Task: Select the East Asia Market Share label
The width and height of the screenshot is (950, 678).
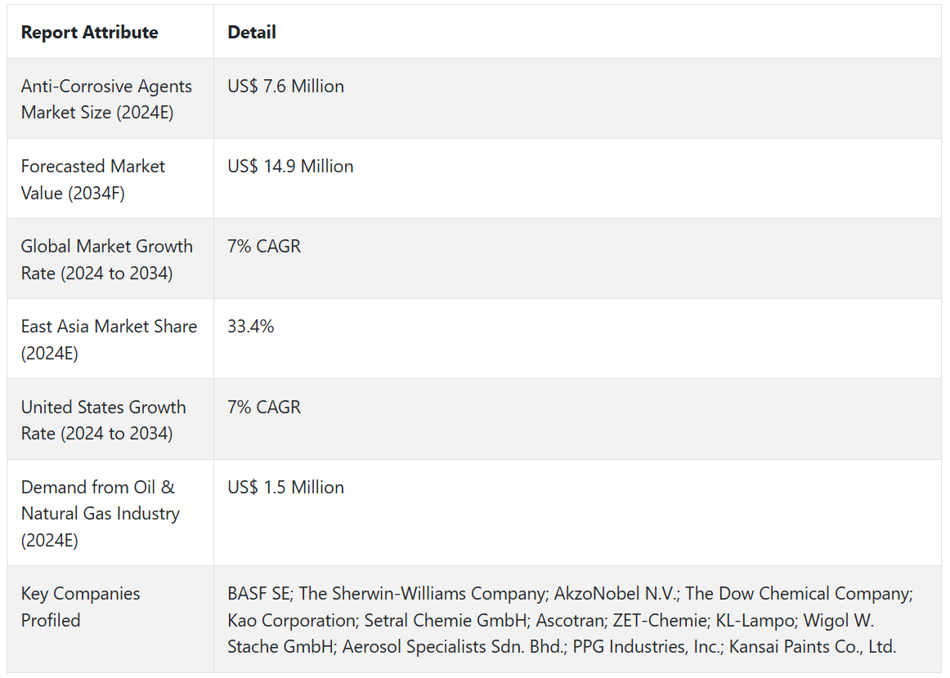Action: click(109, 339)
